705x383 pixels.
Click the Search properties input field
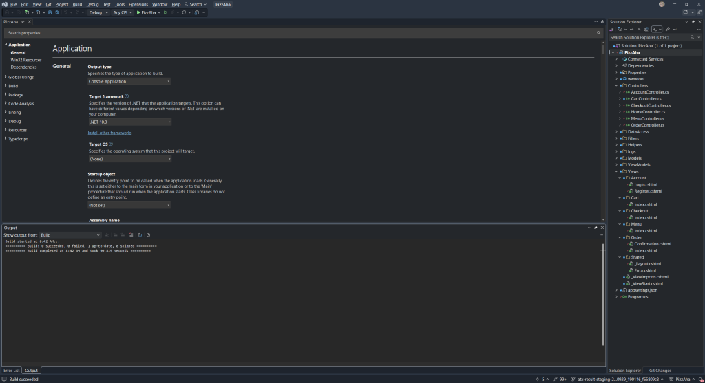pyautogui.click(x=299, y=33)
